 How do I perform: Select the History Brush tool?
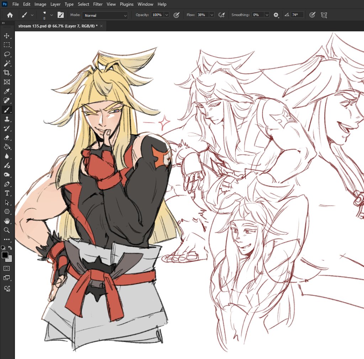[x=7, y=128]
